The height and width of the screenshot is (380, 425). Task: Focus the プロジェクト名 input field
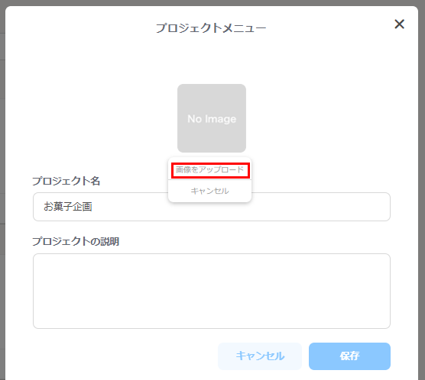tap(212, 207)
